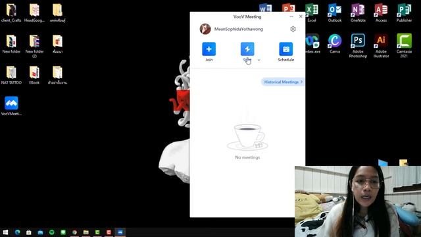
Task: Select the PowerPoint desktop shortcut
Action: (288, 8)
